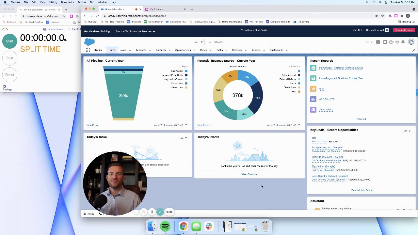Viewport: 418px width, 235px height.
Task: Open the Salesforce App Launcher grid
Action: (x=88, y=50)
